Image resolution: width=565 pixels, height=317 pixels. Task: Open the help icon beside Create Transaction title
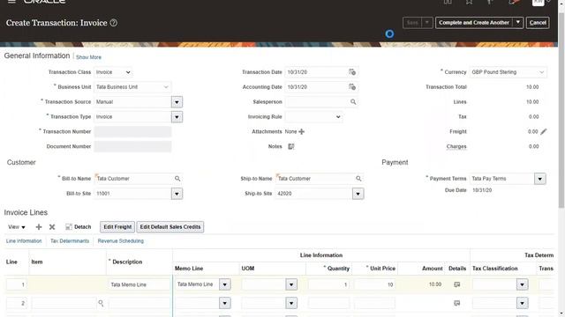(114, 23)
